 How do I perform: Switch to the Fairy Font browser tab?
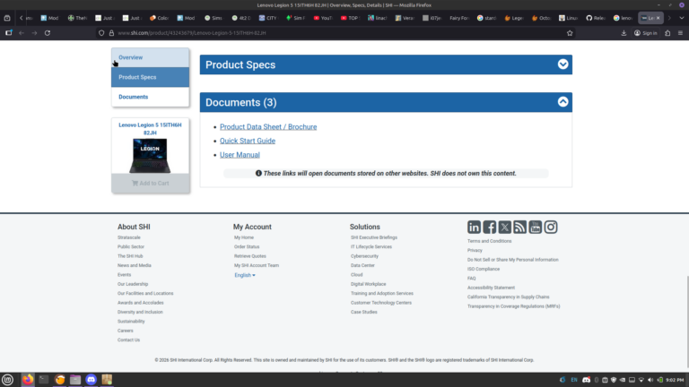click(x=459, y=18)
